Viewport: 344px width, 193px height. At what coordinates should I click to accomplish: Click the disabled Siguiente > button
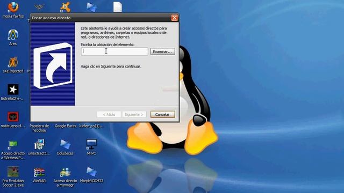(134, 114)
